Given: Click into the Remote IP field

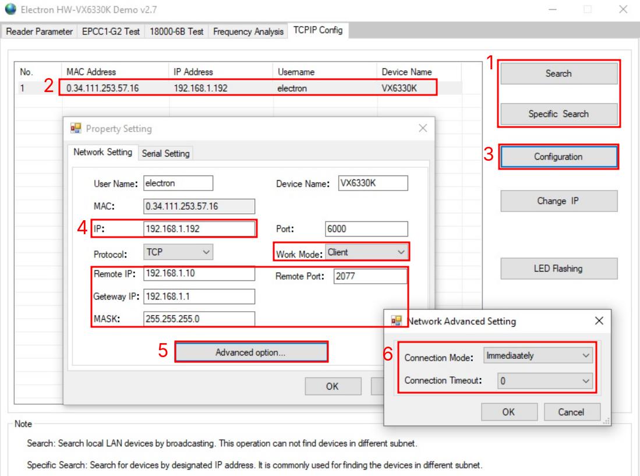Looking at the screenshot, I should pos(199,274).
